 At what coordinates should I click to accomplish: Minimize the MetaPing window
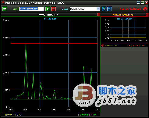[138, 2]
